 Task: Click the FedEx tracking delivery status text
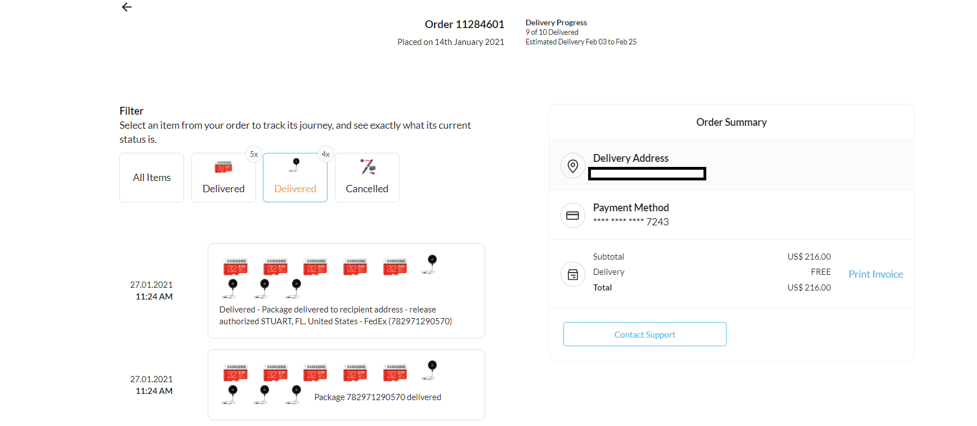[x=335, y=315]
